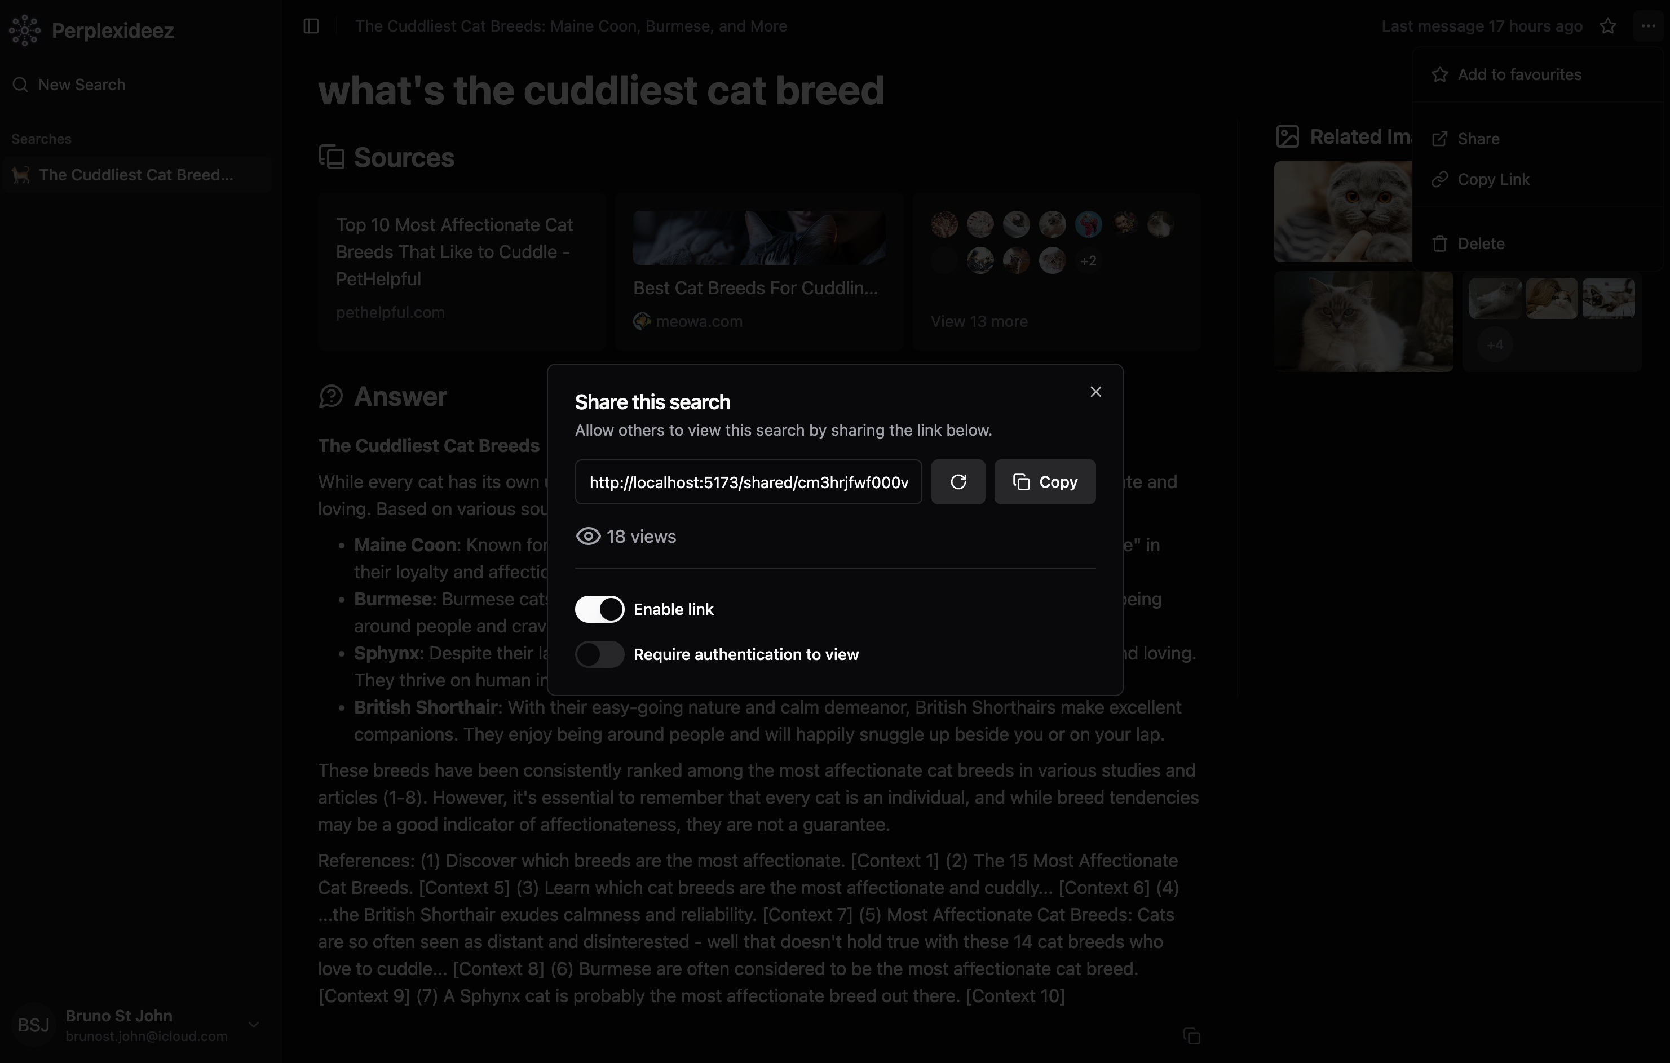Click the sidebar toggle panel icon
The height and width of the screenshot is (1063, 1670).
point(311,25)
